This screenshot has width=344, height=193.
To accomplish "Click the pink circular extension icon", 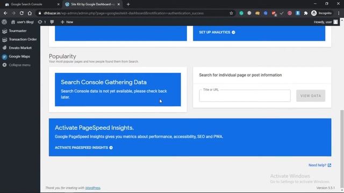I will click(290, 13).
